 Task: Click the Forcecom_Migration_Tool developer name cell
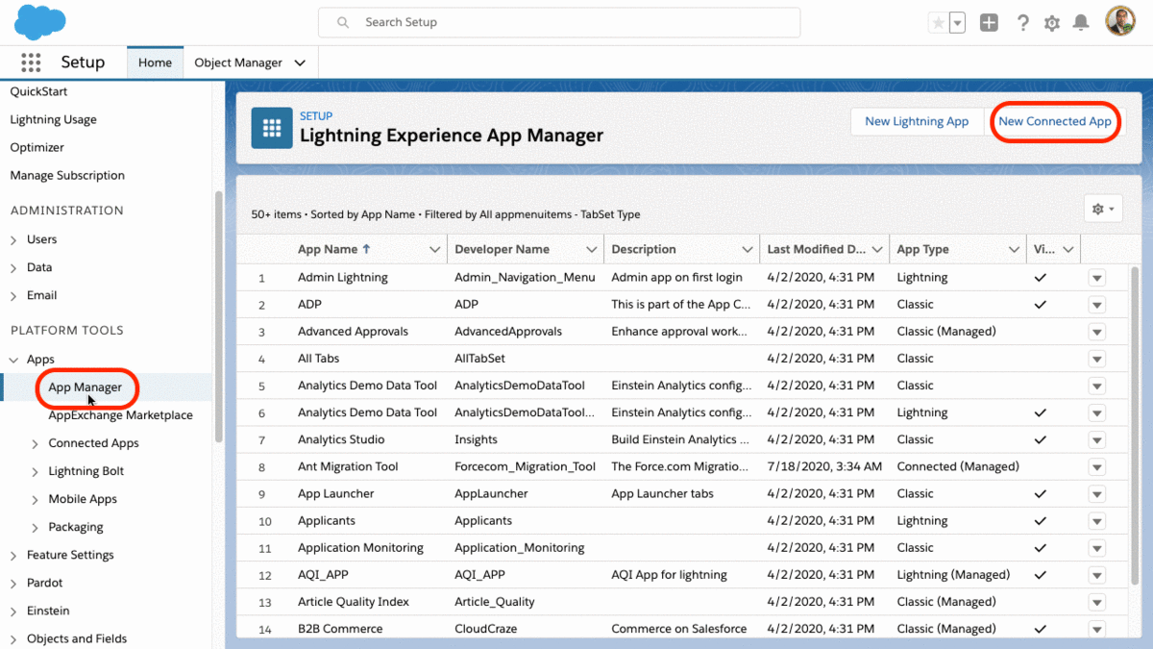point(526,466)
